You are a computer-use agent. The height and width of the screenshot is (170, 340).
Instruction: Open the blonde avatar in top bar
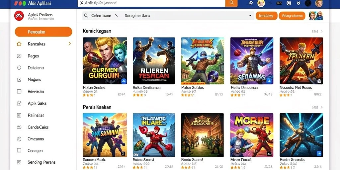pos(261,3)
